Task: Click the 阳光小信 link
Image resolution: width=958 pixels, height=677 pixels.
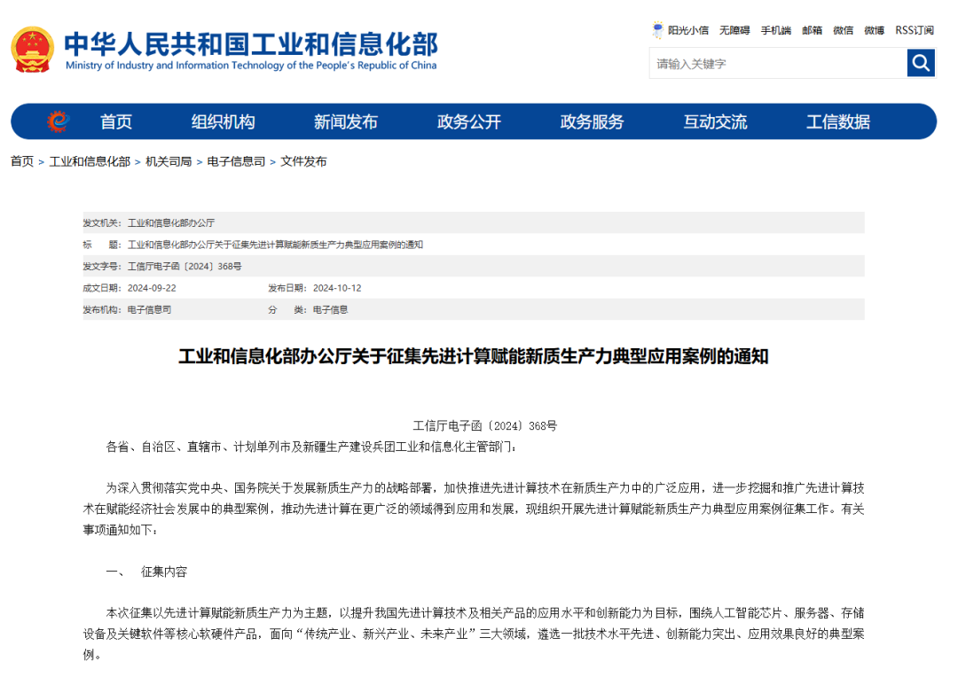Action: (x=688, y=30)
